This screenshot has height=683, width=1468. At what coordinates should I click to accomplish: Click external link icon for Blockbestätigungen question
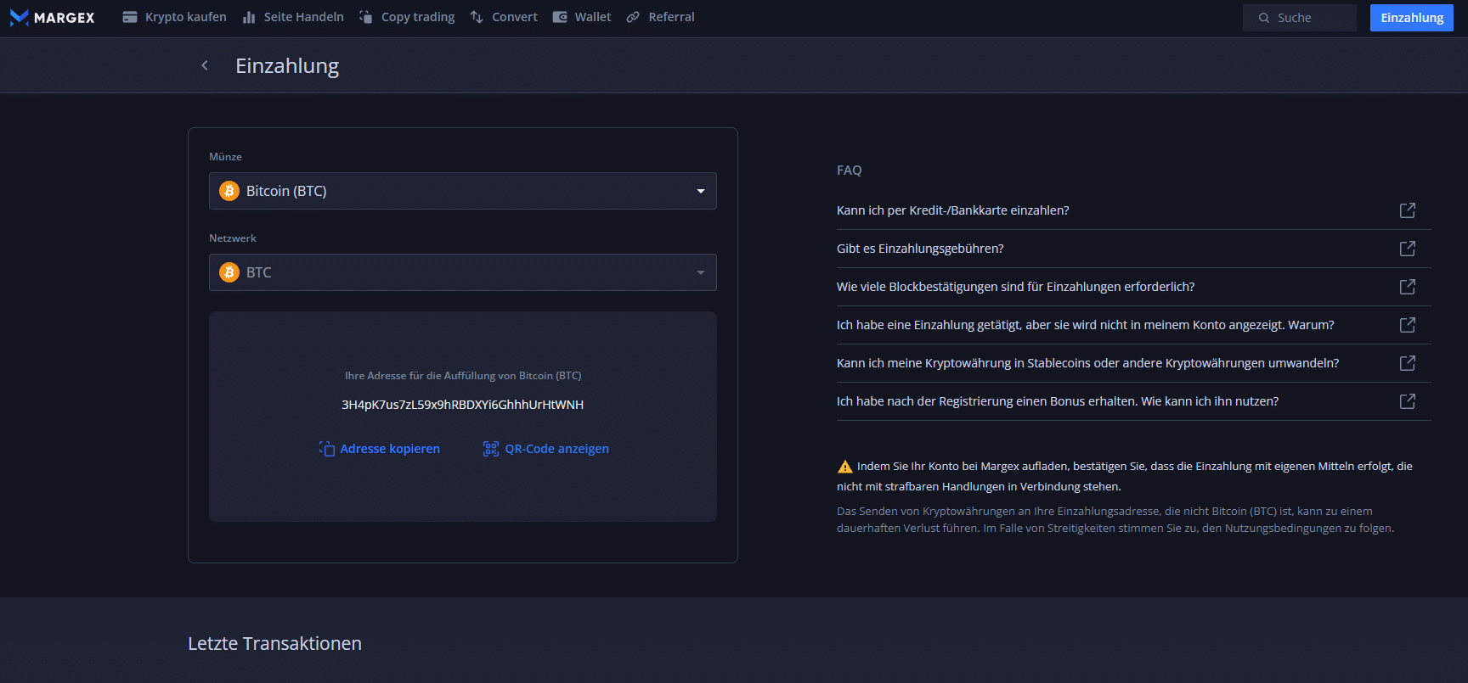click(1408, 287)
